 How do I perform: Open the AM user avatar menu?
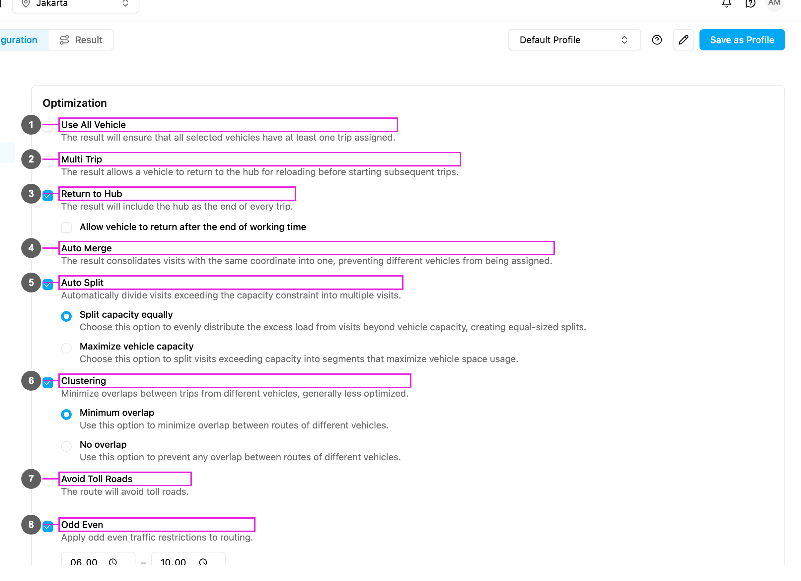coord(774,4)
